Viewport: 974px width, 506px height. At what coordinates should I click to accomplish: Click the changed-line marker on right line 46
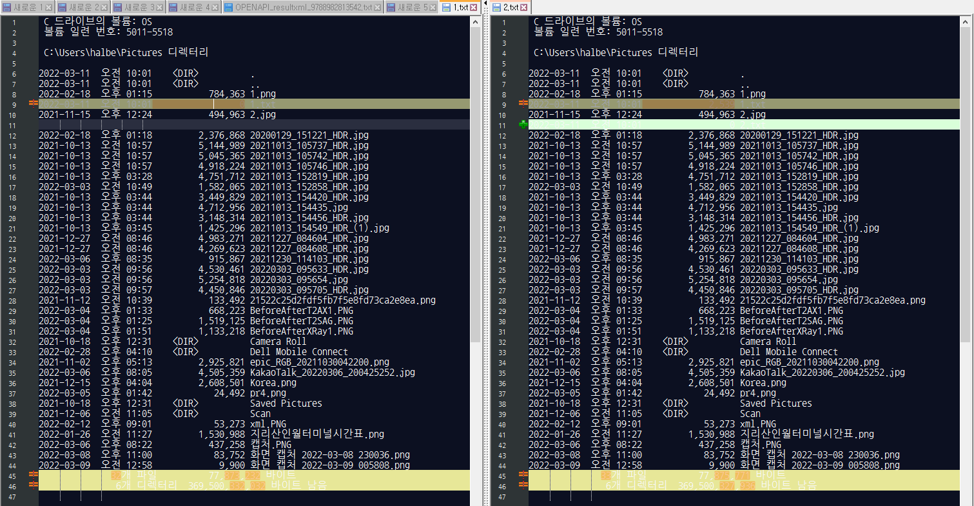pos(523,485)
